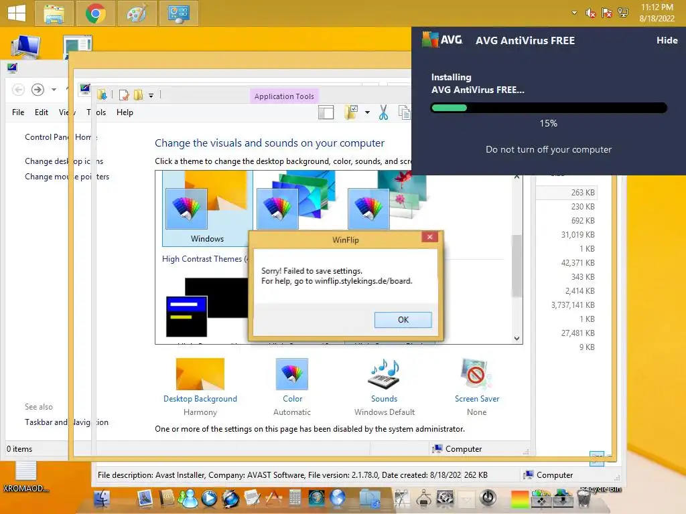Click the Back navigation arrow button

pos(18,90)
